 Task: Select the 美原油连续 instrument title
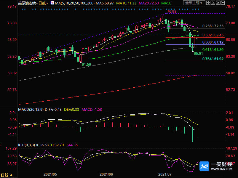coord(27,3)
